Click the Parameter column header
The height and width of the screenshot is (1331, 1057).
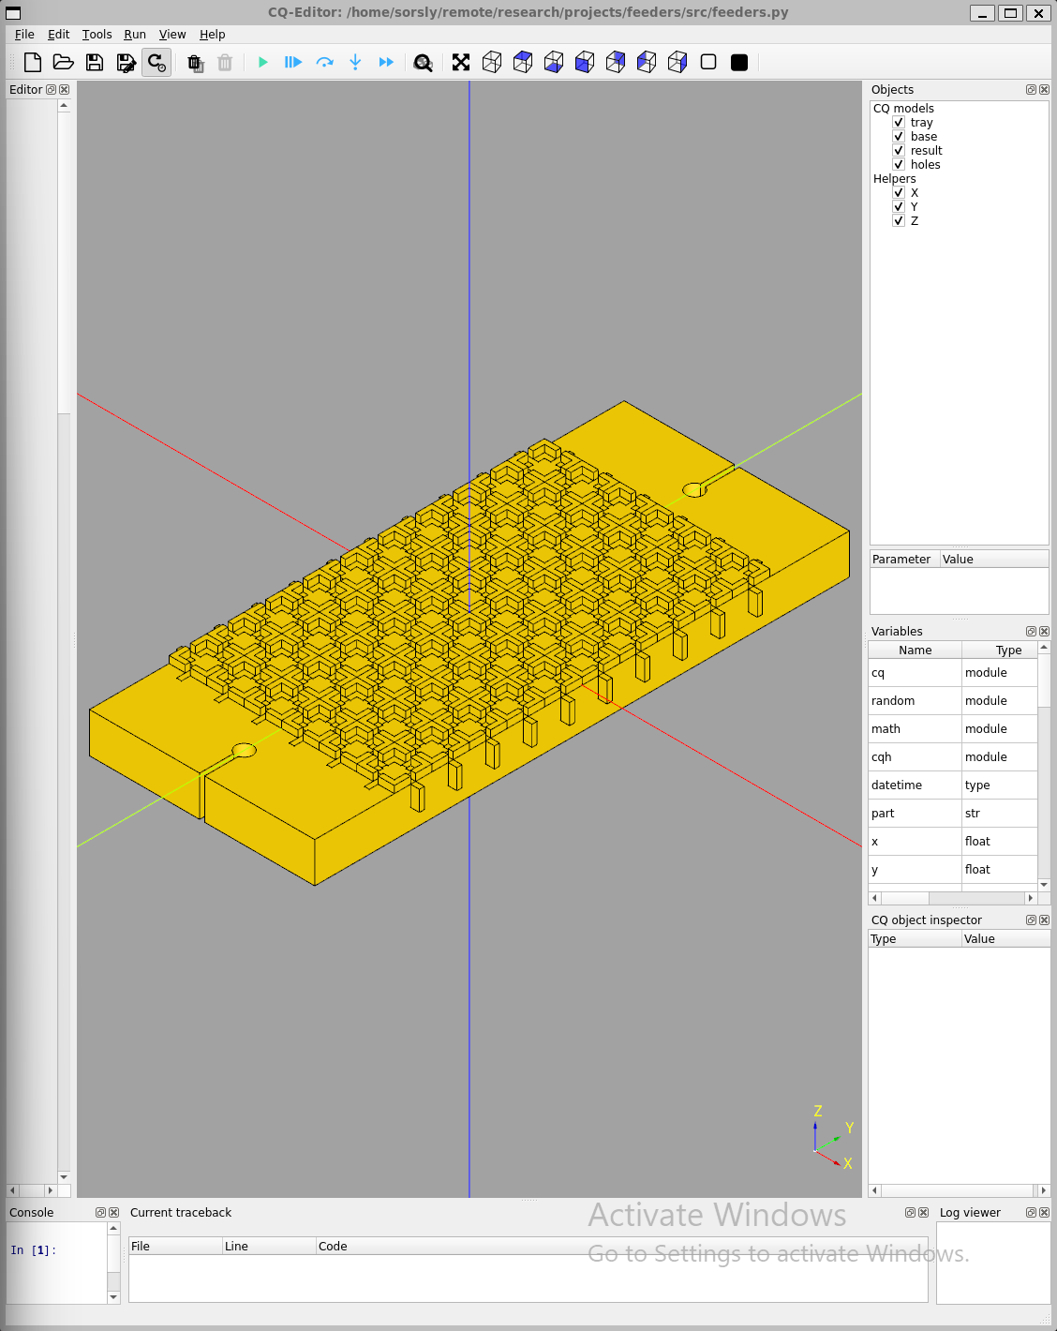(905, 560)
